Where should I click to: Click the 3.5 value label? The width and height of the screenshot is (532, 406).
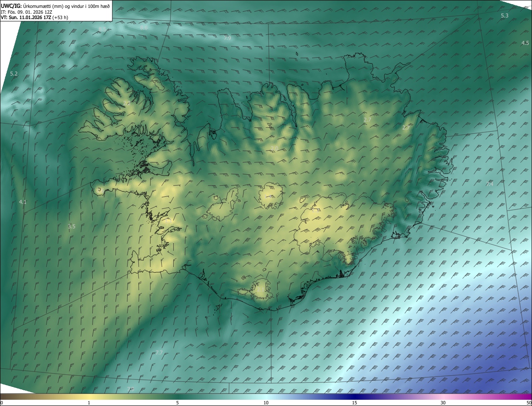(71, 227)
